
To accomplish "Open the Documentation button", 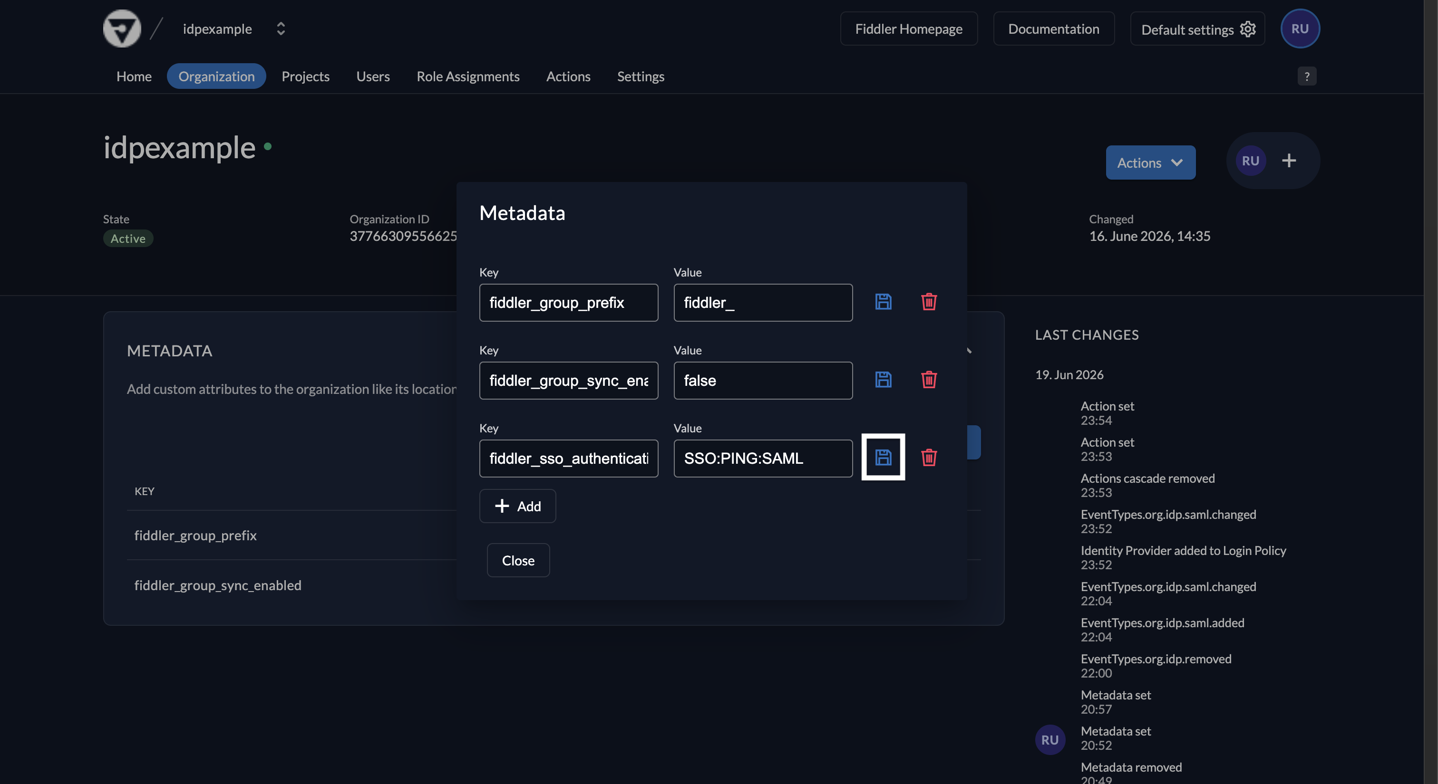I will (1053, 29).
